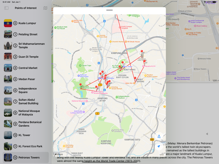
Task: Tap the Sunway Putra Mall map marker
Action: pyautogui.click(x=98, y=36)
